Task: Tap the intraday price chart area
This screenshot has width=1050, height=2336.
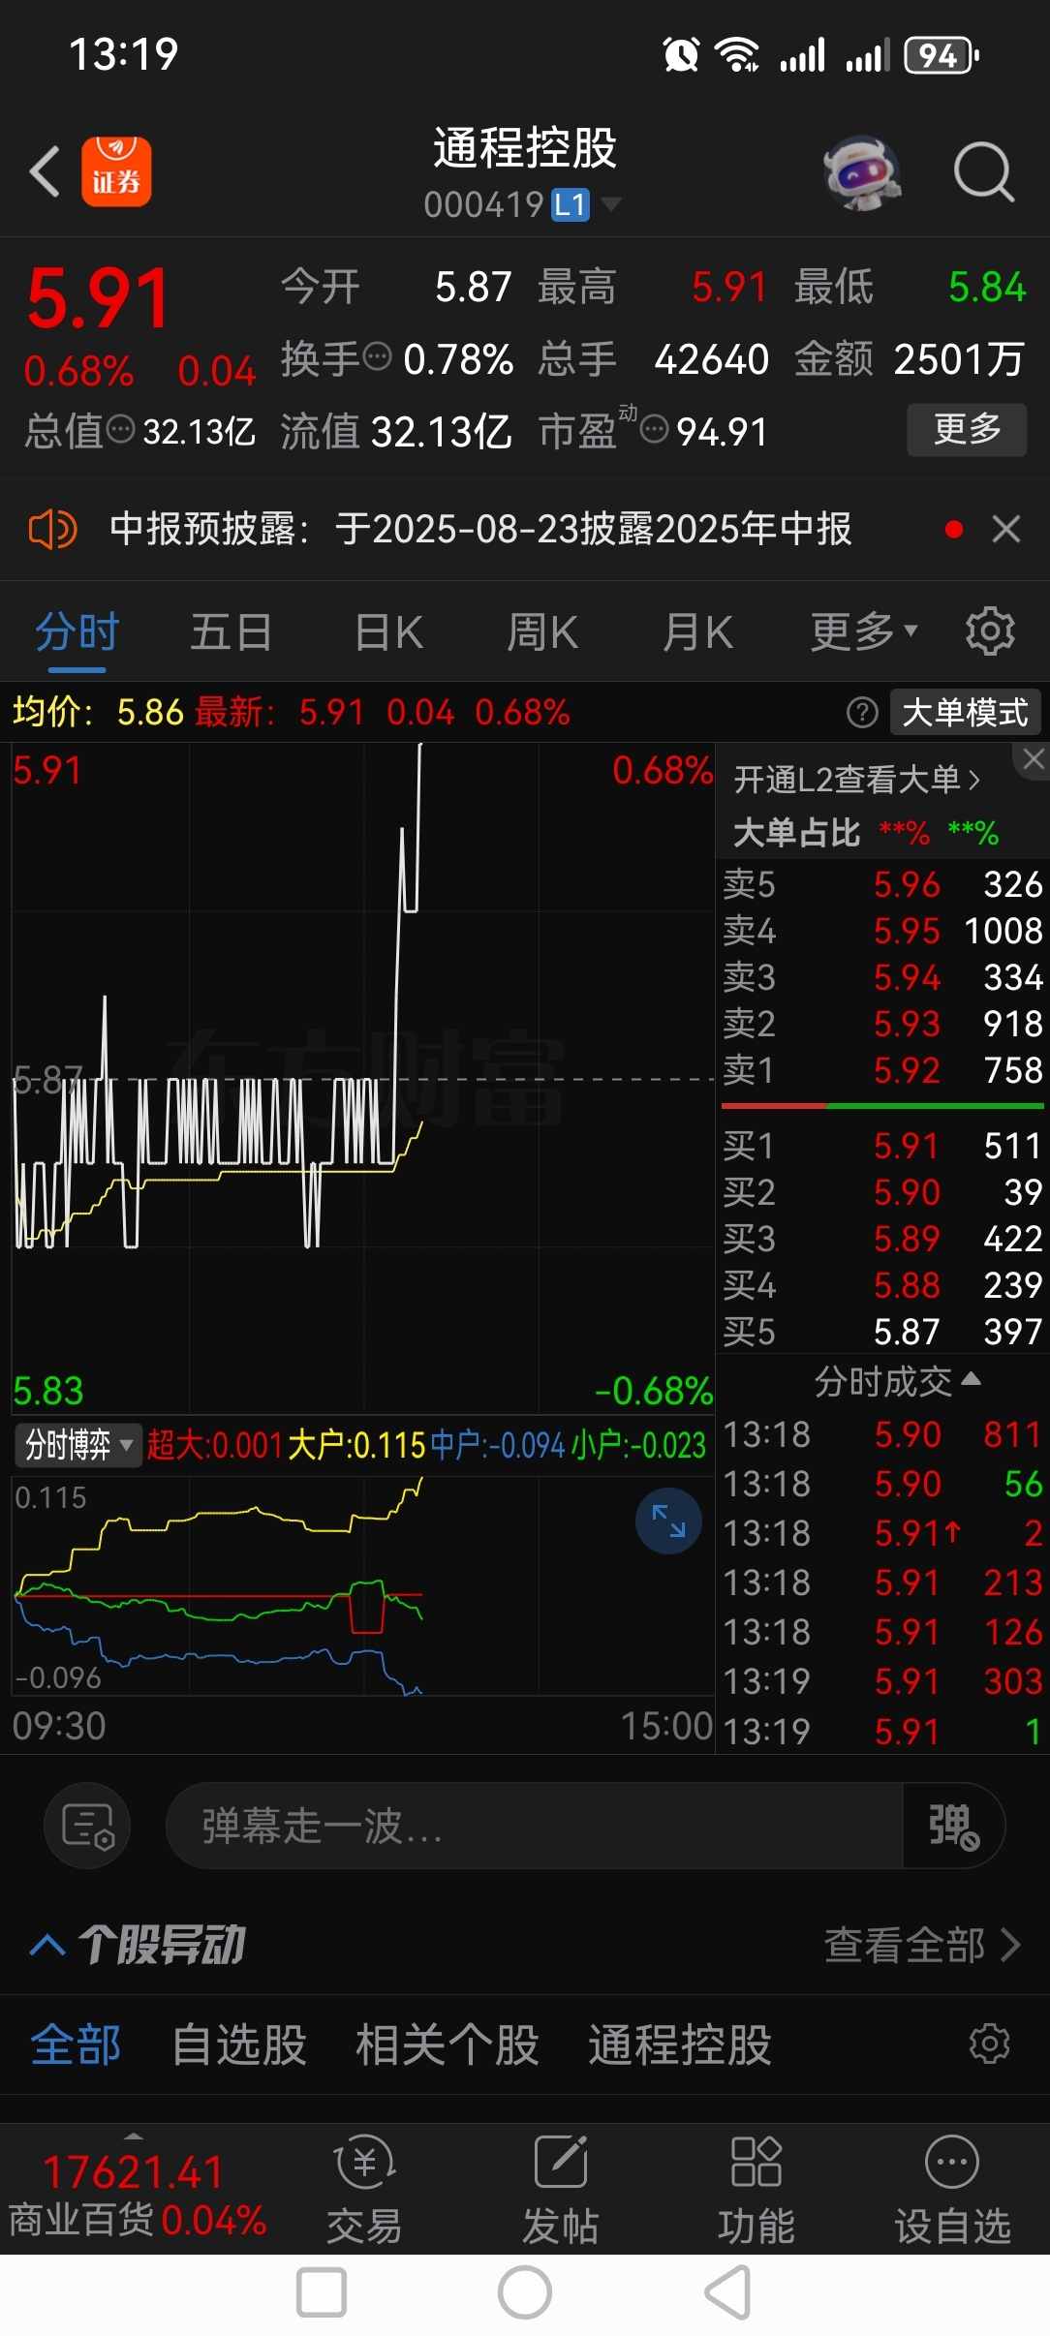Action: point(363,1077)
